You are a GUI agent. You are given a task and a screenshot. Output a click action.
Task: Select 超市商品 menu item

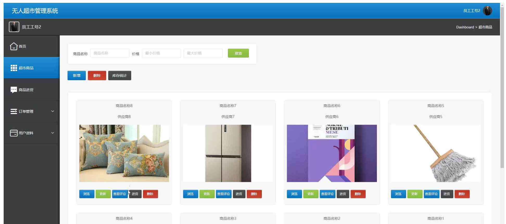31,68
